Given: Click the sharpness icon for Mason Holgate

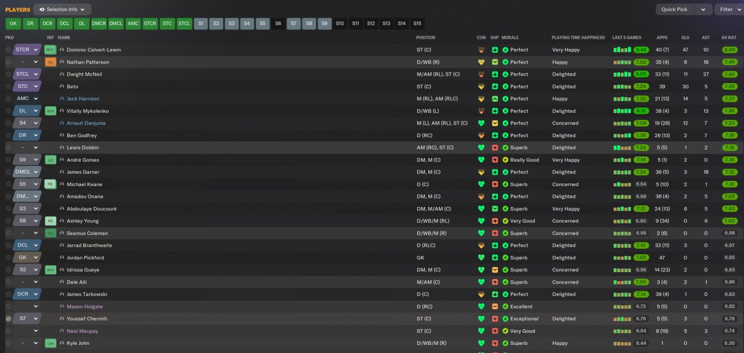Looking at the screenshot, I should (x=495, y=306).
